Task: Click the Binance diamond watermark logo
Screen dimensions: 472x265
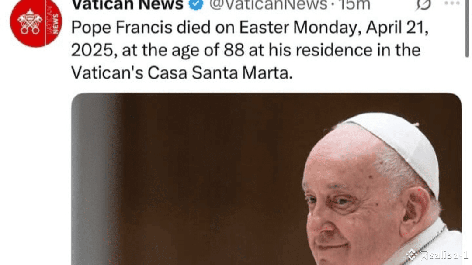Action: tap(412, 255)
